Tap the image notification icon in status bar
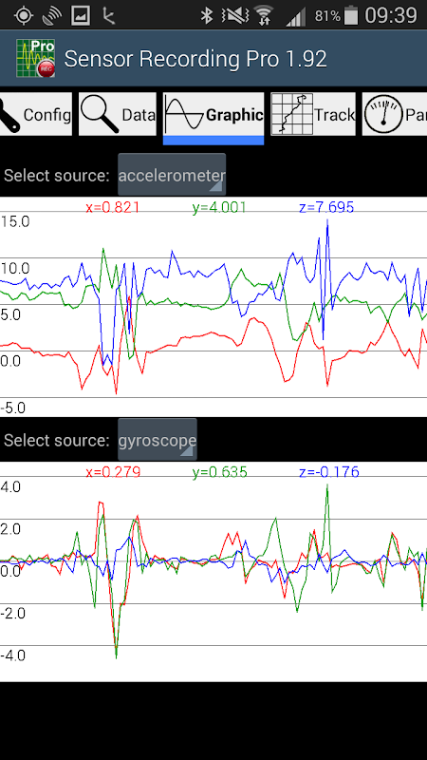The width and height of the screenshot is (427, 760). pos(81,16)
